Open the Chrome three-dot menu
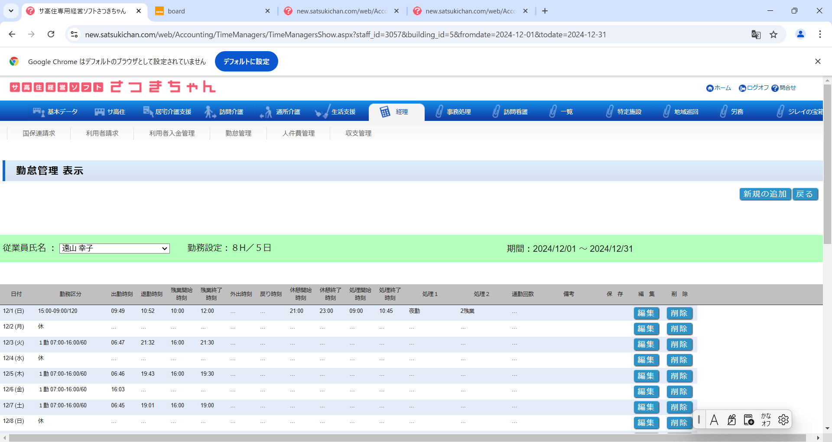 [x=820, y=34]
